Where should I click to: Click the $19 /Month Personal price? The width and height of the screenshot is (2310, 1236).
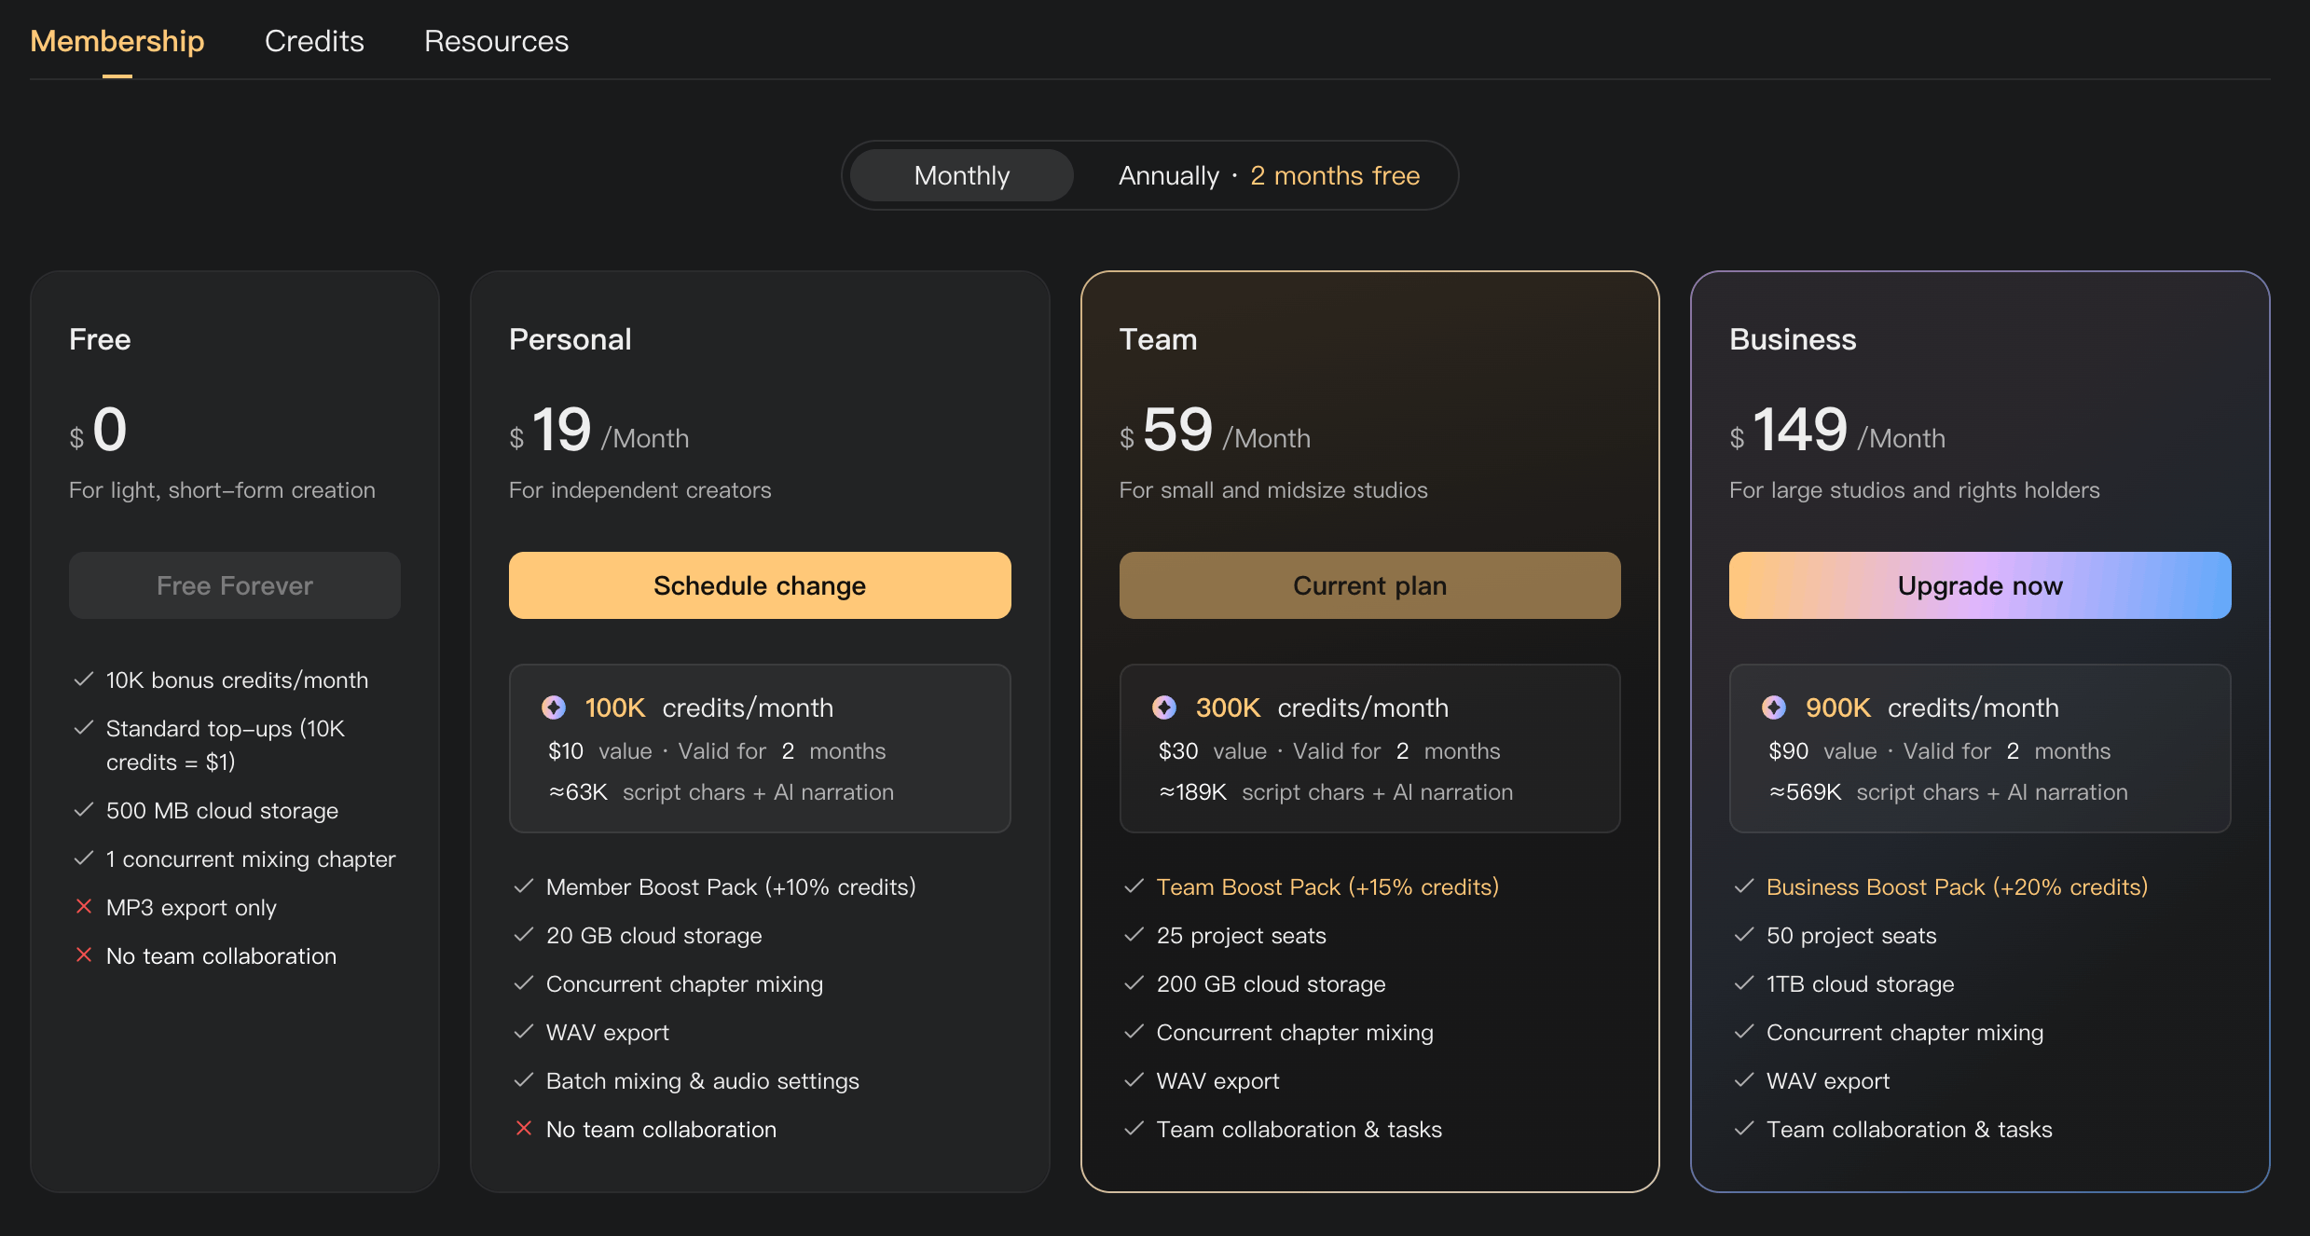click(x=599, y=431)
